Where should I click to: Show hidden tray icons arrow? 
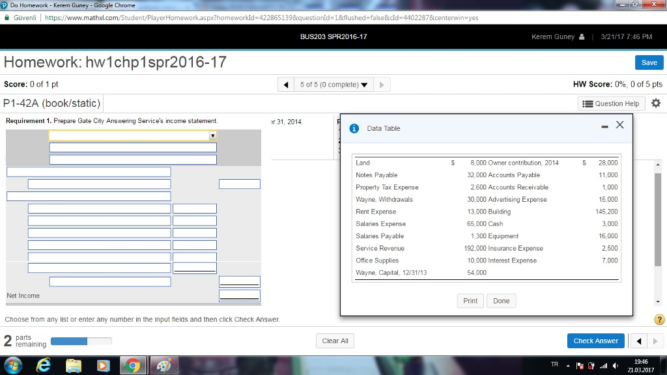[568, 366]
